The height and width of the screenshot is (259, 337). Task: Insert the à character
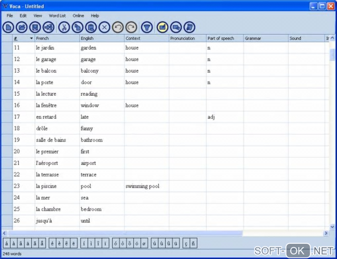click(14, 243)
